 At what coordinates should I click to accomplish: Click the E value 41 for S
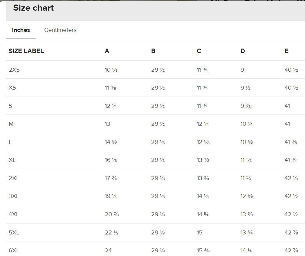(x=287, y=106)
